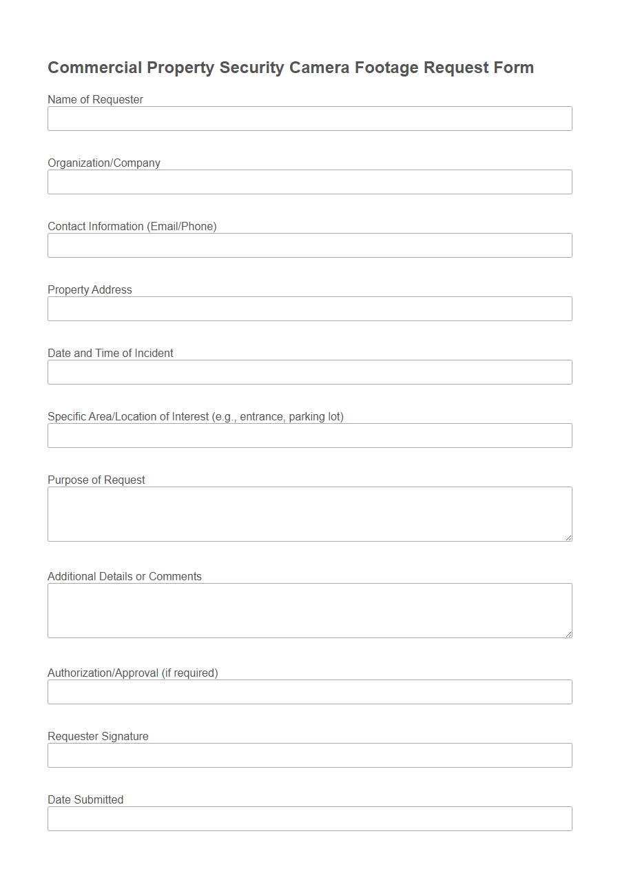Click the Specific Area/Location of Interest field
The height and width of the screenshot is (889, 620).
tap(309, 436)
